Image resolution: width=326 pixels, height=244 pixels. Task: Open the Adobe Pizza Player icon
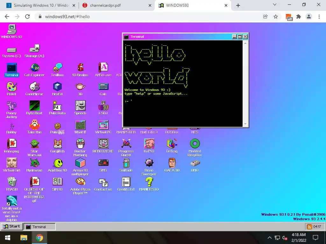[x=80, y=182]
